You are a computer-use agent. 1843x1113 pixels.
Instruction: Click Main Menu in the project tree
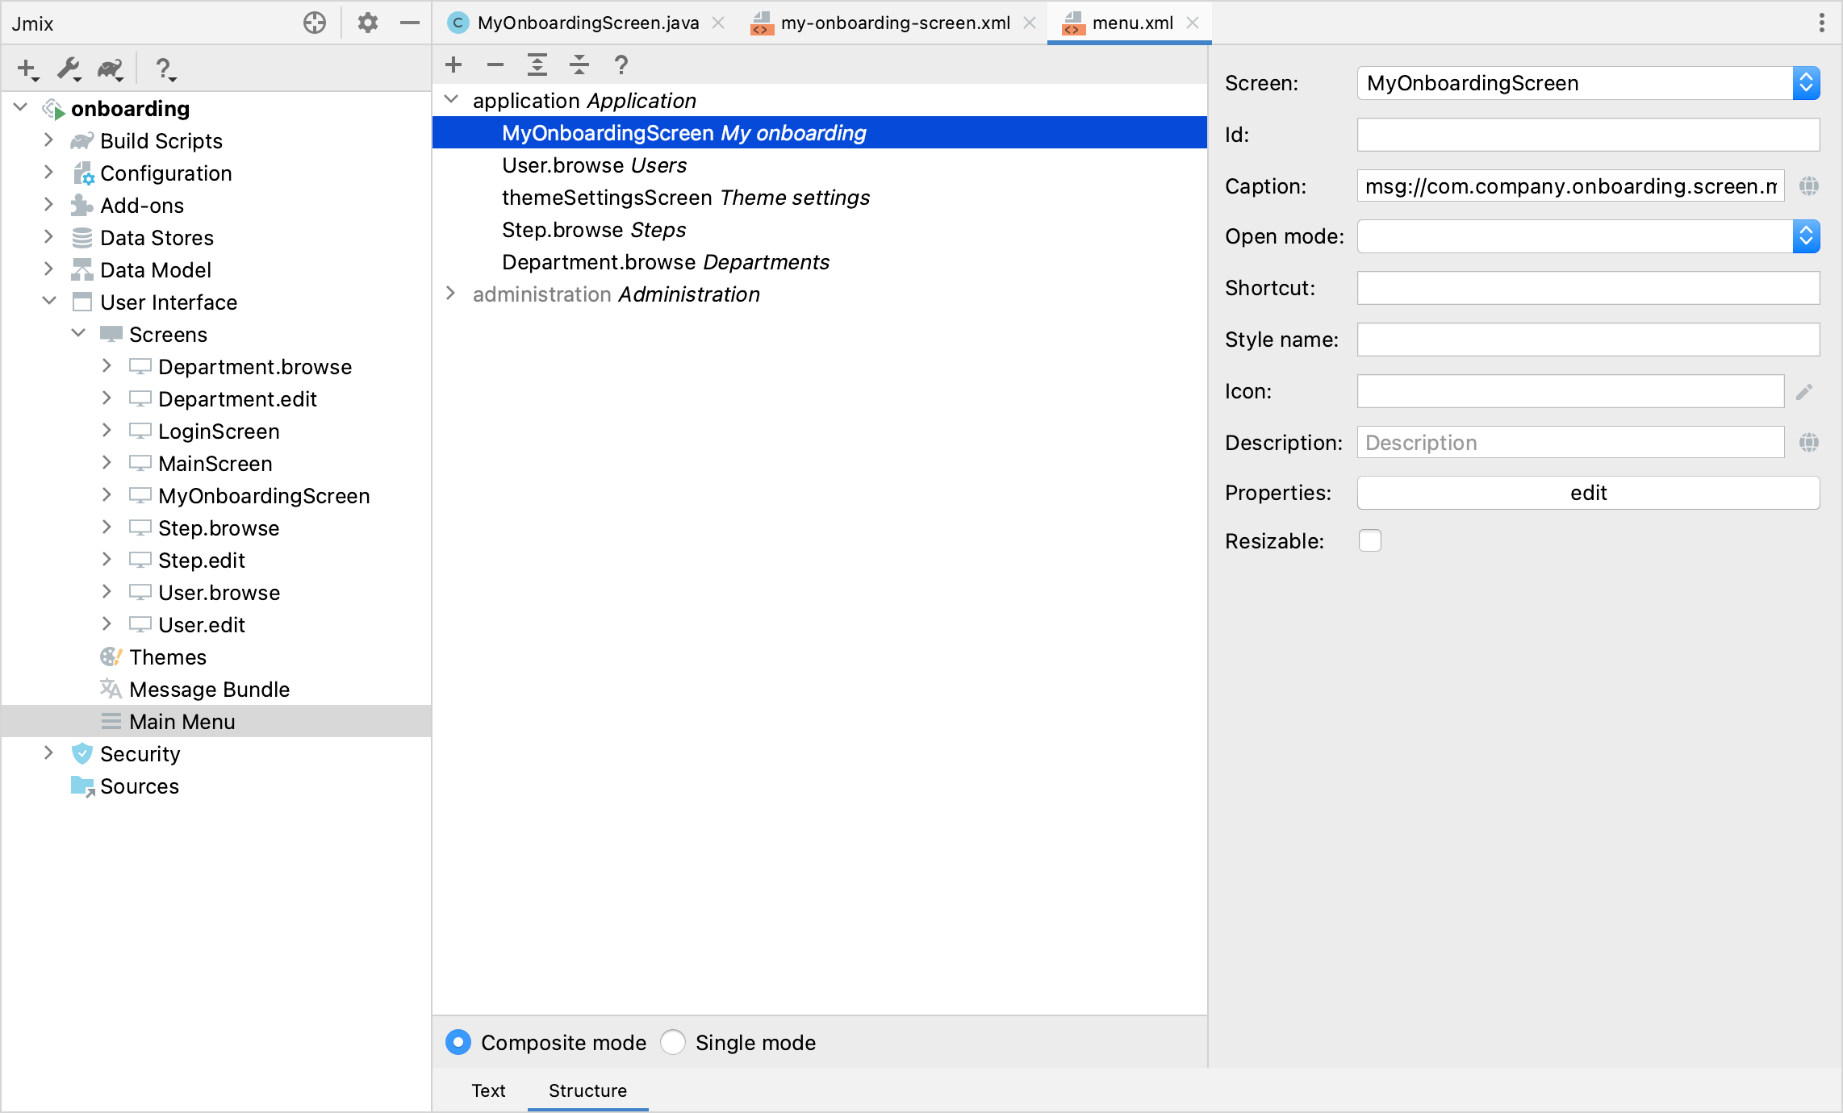(x=216, y=721)
